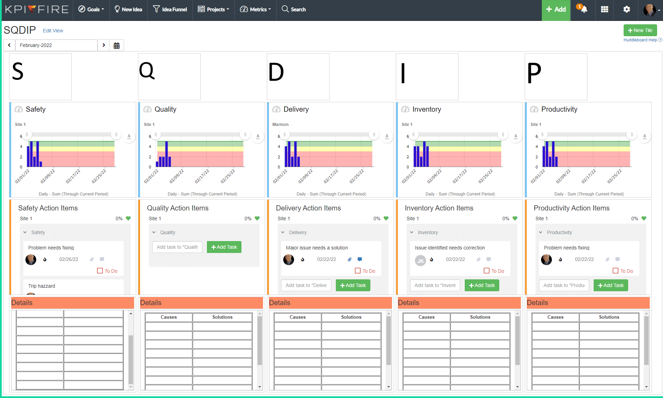
Task: Download the Safety chart data
Action: (x=129, y=136)
